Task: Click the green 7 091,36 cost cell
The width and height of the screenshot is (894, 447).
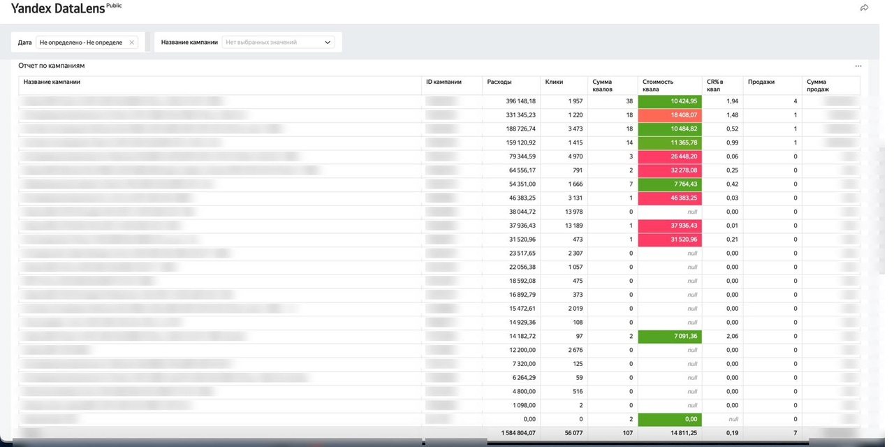Action: (668, 337)
